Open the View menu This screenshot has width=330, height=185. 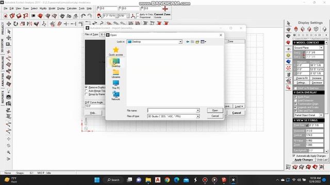pyautogui.click(x=19, y=8)
